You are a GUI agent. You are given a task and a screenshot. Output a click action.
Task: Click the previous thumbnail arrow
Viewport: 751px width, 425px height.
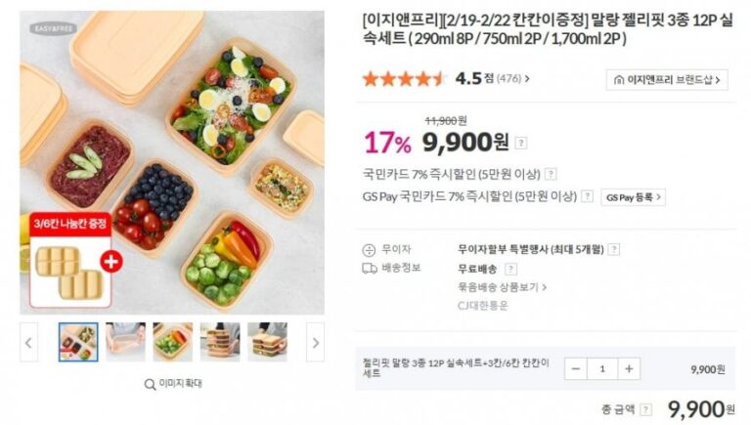(x=28, y=342)
